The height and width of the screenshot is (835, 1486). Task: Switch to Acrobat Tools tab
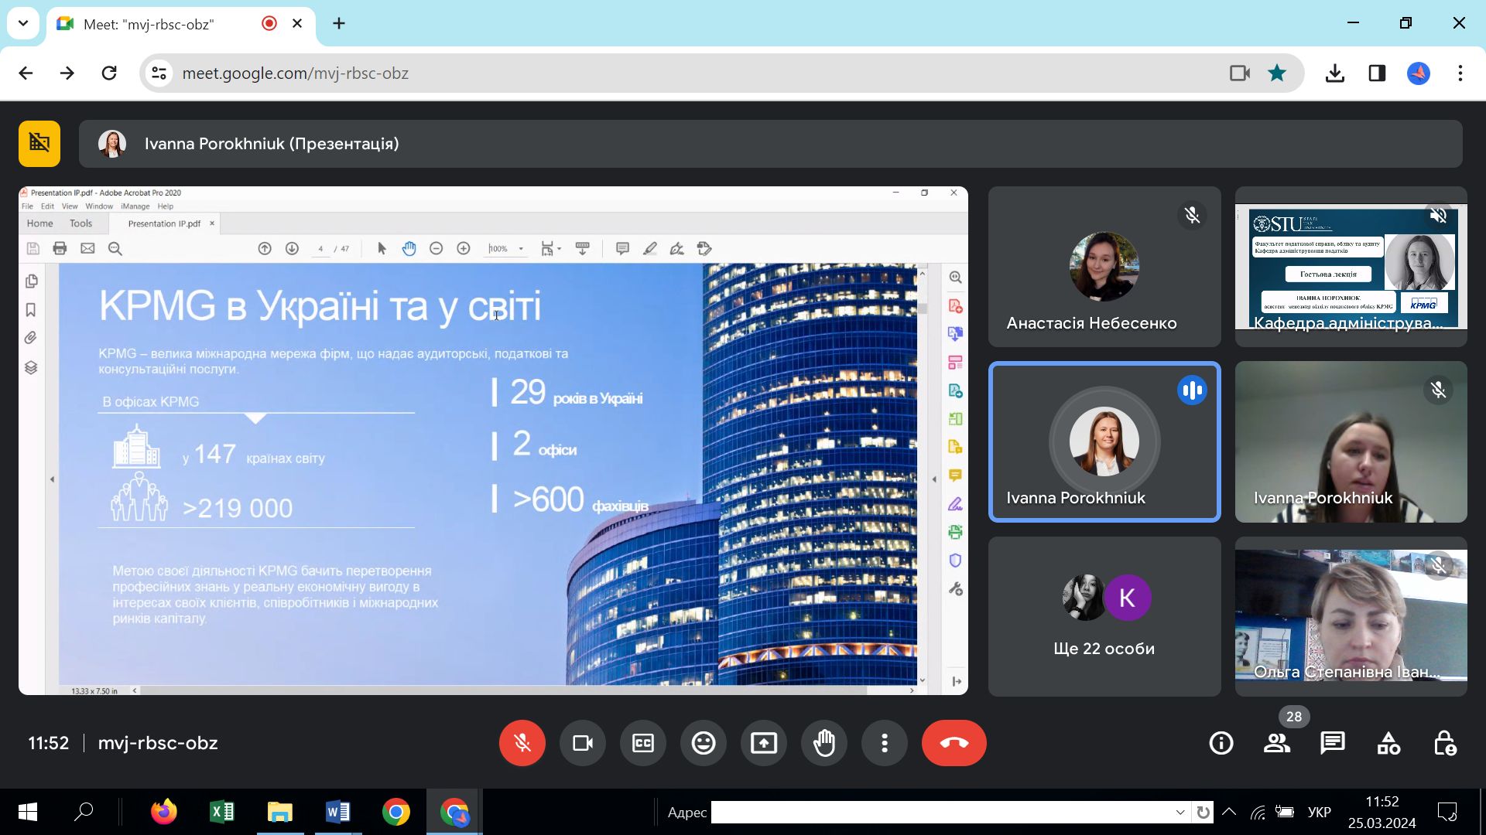tap(80, 223)
